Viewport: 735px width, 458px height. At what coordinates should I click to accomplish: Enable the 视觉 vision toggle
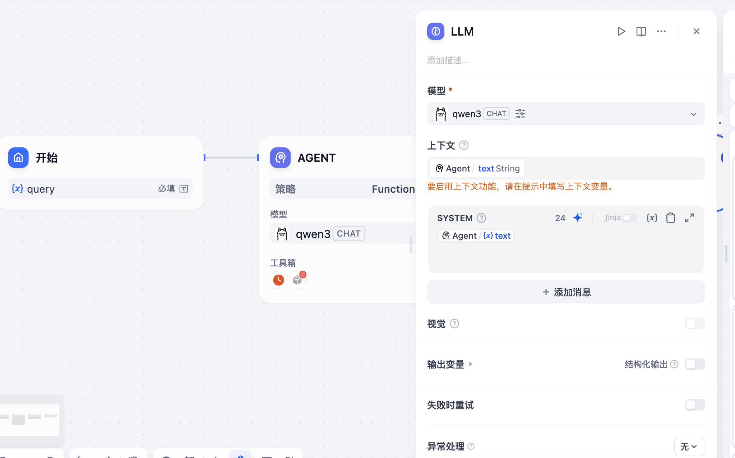click(x=694, y=324)
